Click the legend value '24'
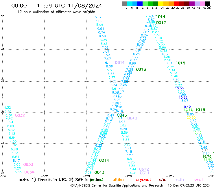 pyautogui.click(x=162, y=8)
